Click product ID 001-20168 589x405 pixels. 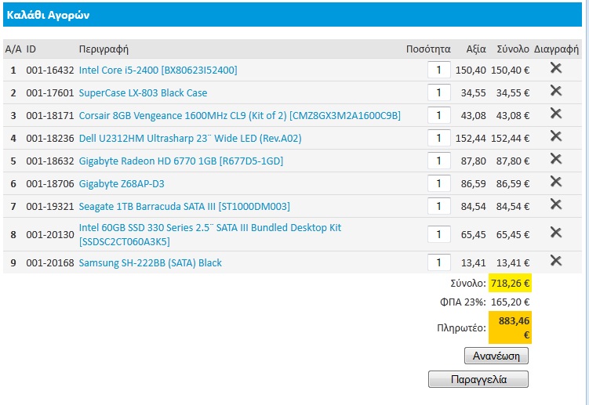click(x=50, y=262)
